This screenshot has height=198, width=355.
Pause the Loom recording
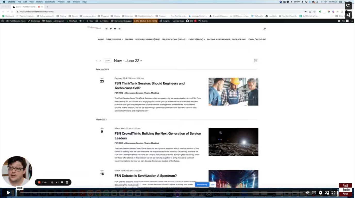(62, 182)
